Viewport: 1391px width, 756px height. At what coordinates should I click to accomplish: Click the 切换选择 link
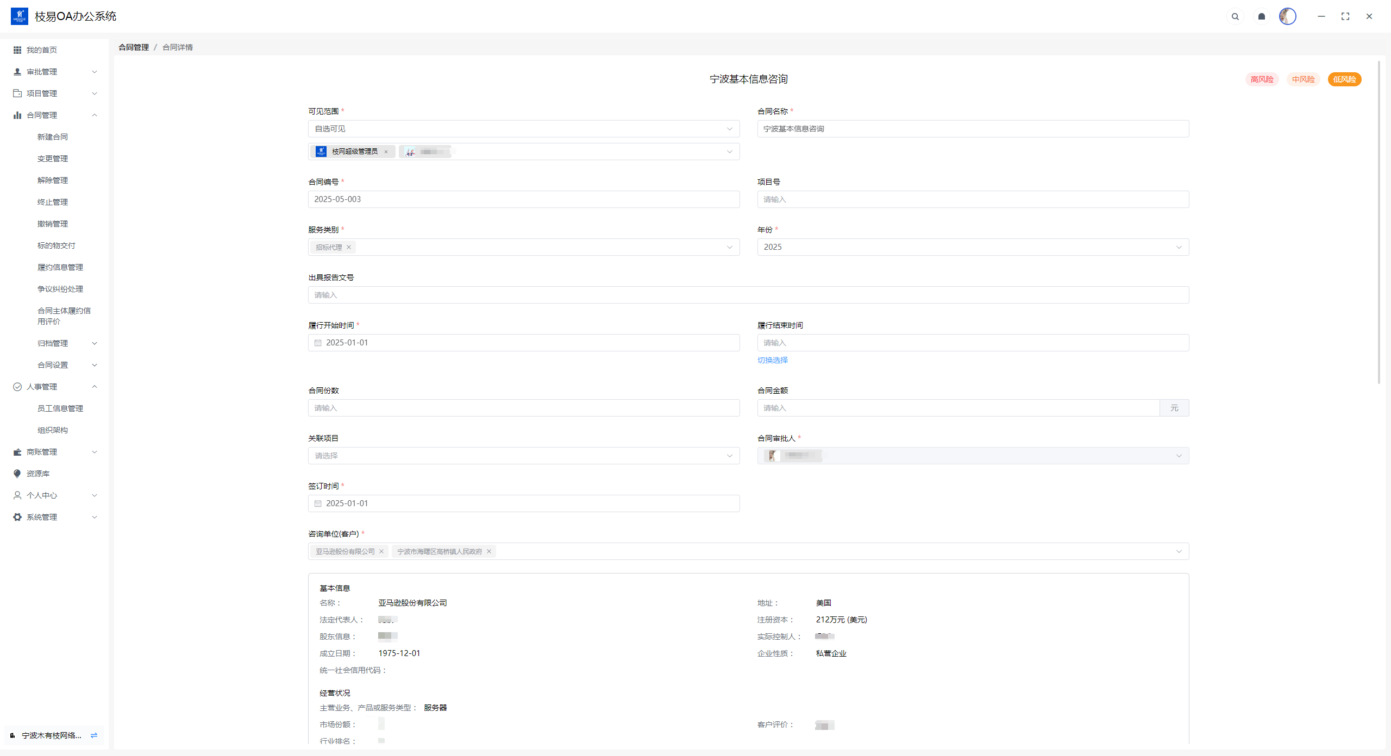tap(772, 360)
